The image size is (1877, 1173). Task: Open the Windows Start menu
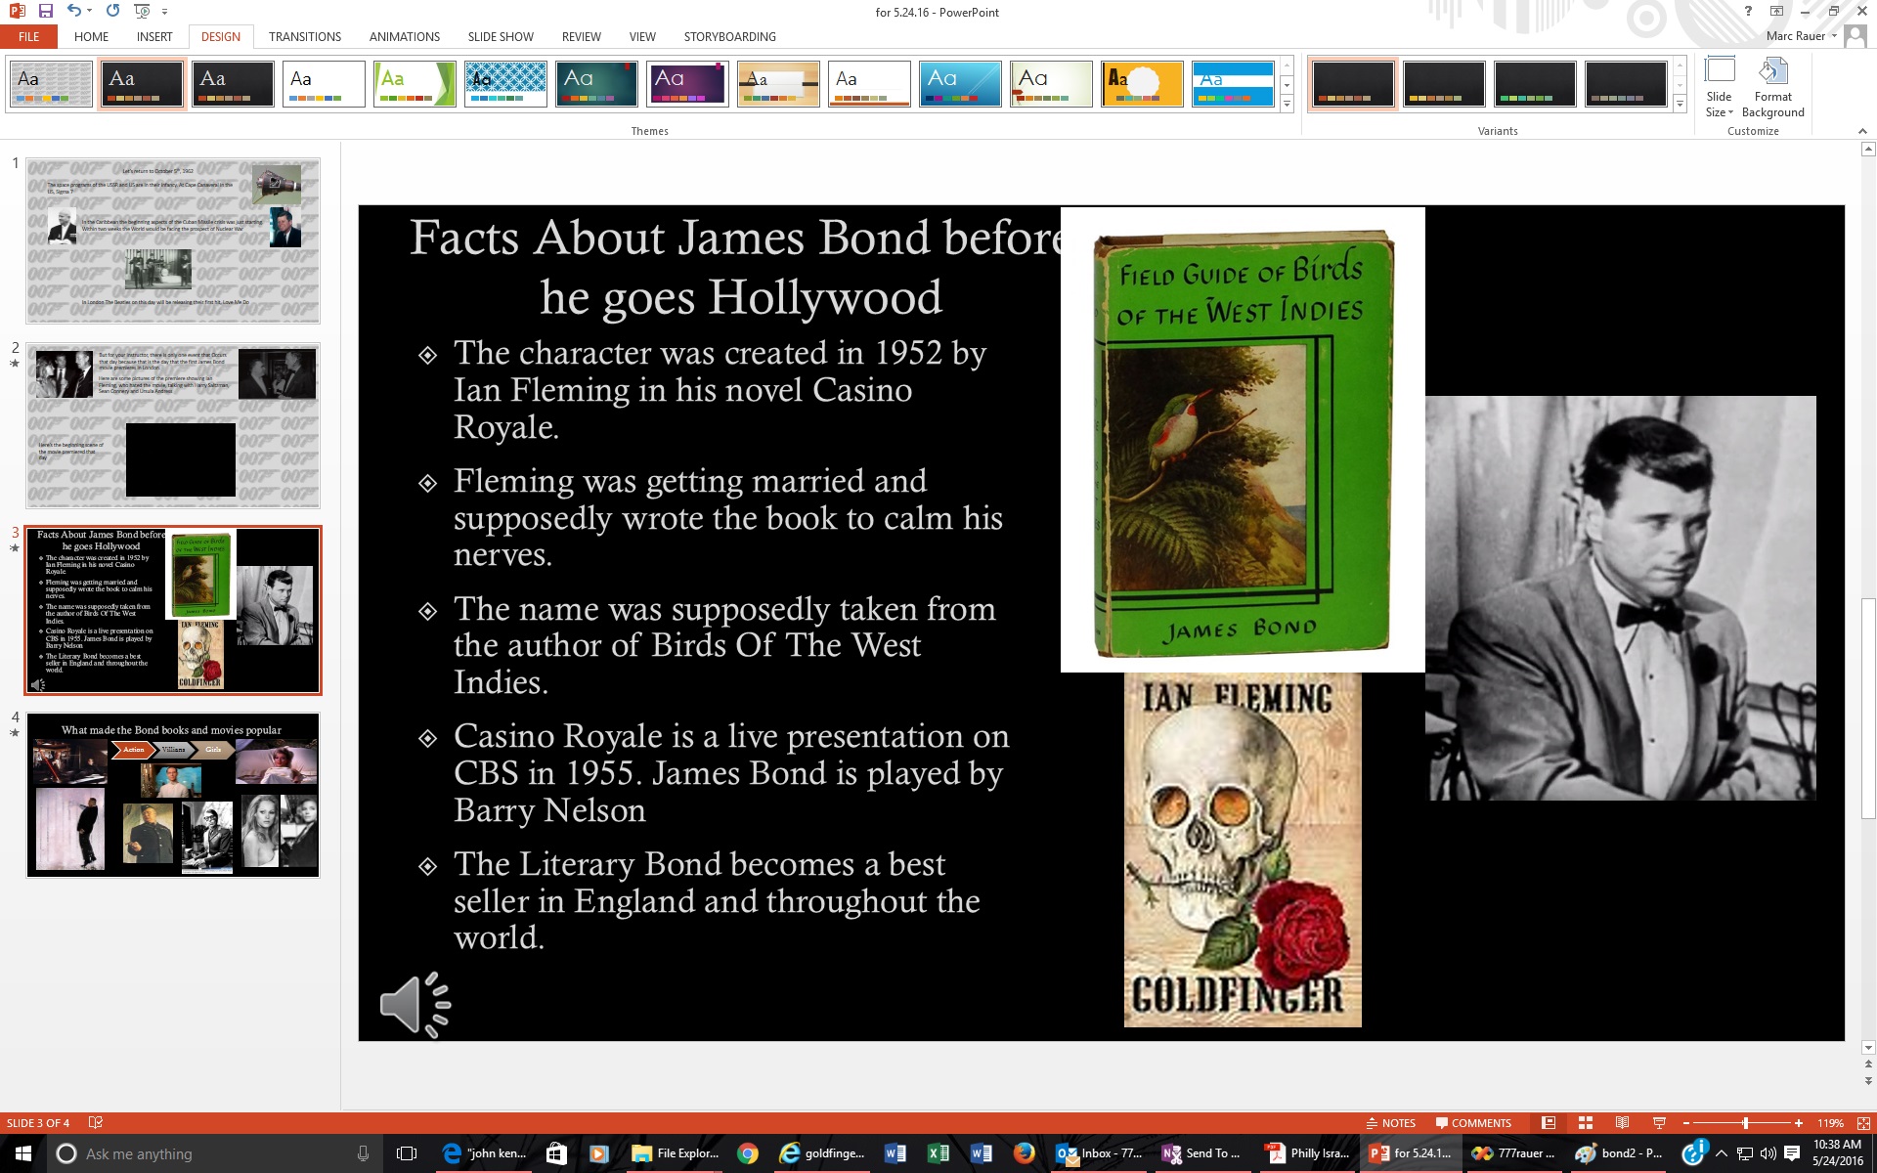(23, 1153)
